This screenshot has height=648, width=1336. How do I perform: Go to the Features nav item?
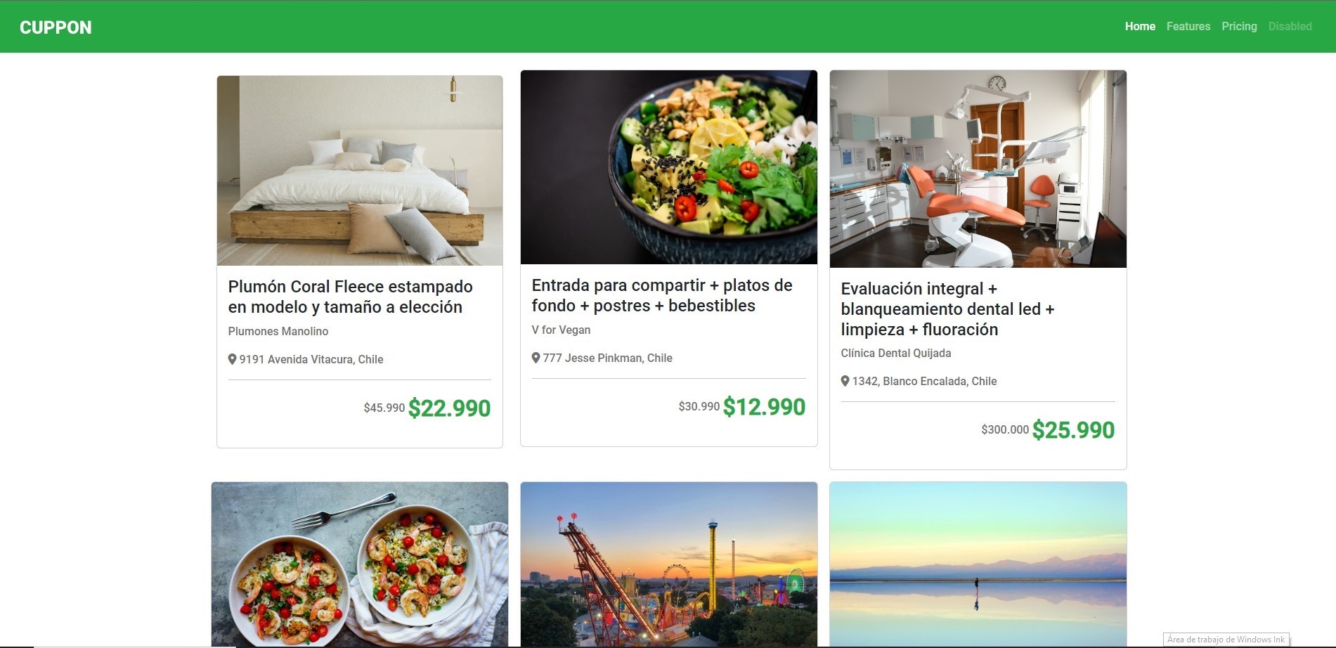[x=1188, y=26]
